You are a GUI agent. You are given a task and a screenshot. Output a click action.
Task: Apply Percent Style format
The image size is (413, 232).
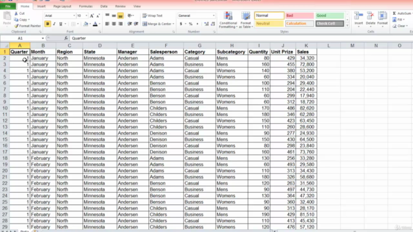pyautogui.click(x=191, y=24)
